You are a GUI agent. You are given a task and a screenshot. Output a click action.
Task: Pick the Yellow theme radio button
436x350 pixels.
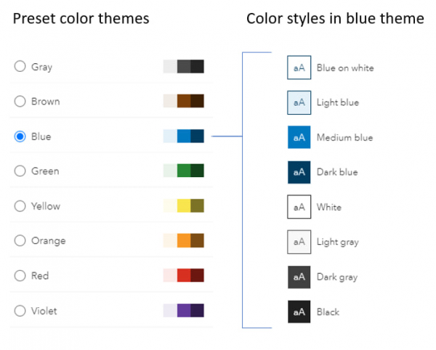tap(20, 206)
